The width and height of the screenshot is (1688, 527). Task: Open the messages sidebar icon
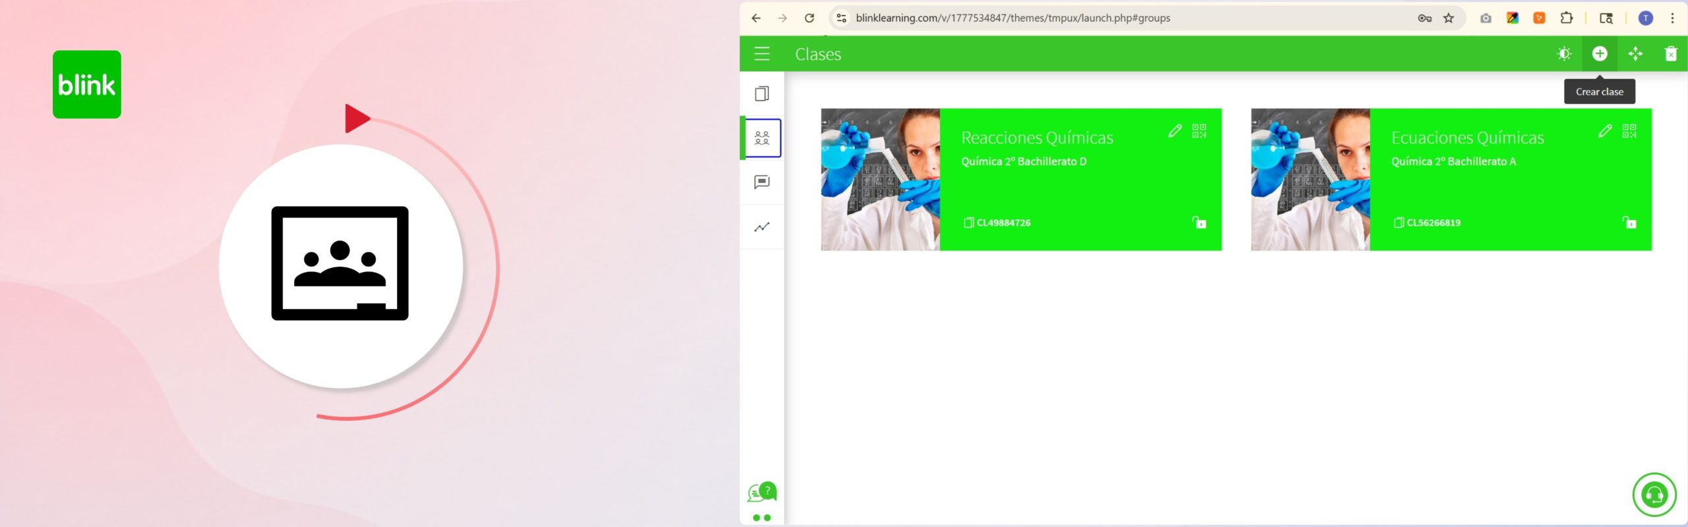(x=762, y=182)
